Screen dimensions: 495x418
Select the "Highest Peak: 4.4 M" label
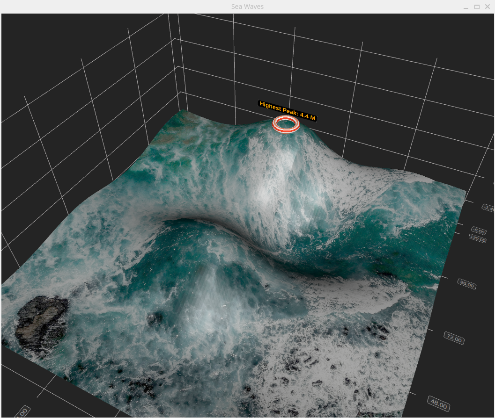tap(287, 110)
